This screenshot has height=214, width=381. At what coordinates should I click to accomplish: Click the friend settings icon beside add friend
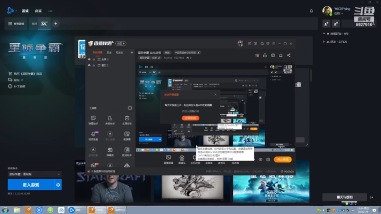pos(336,23)
